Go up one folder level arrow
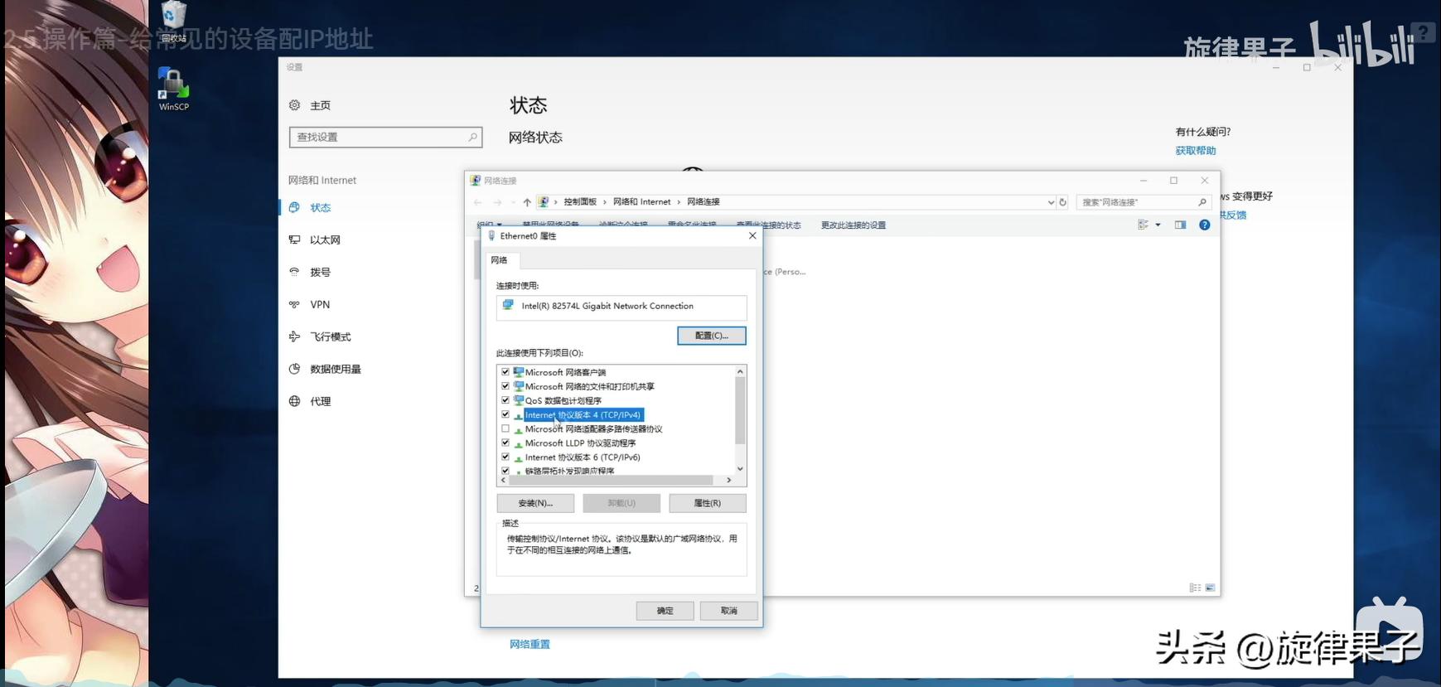This screenshot has width=1441, height=687. (527, 202)
